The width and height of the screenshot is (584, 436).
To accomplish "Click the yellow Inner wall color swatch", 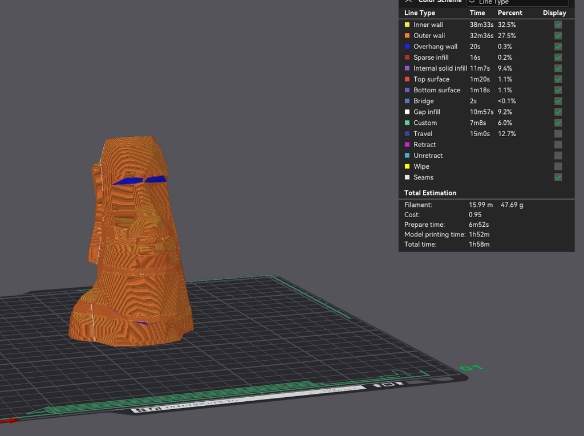I will (407, 25).
